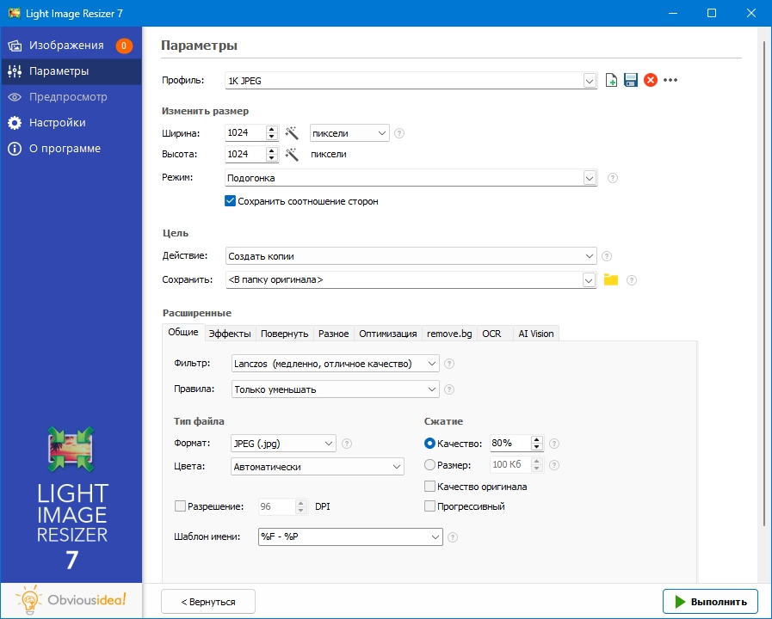Switch to the Оптимизация tab
Screen dimensions: 772x619
[x=387, y=334]
